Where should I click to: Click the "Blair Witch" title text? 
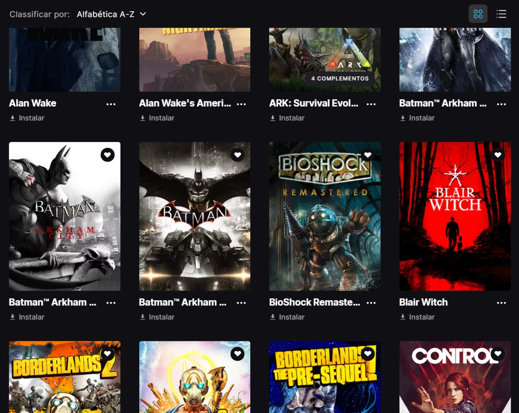(x=423, y=302)
